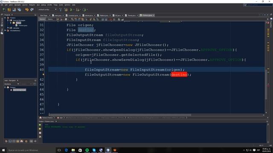The image size is (273, 153).
Task: Run the project with green play button
Action: tap(71, 9)
